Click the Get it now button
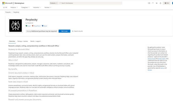Screen dimensions: 173x101 65,31
